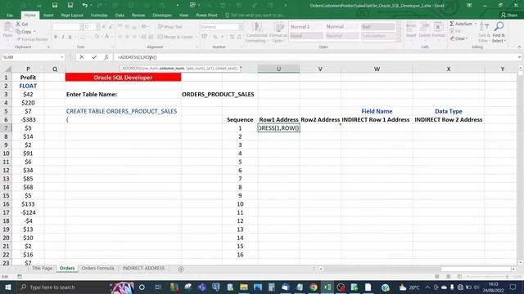Screen dimensions: 524x294
Task: Switch to the Page Layout ribbon tab
Action: click(72, 16)
